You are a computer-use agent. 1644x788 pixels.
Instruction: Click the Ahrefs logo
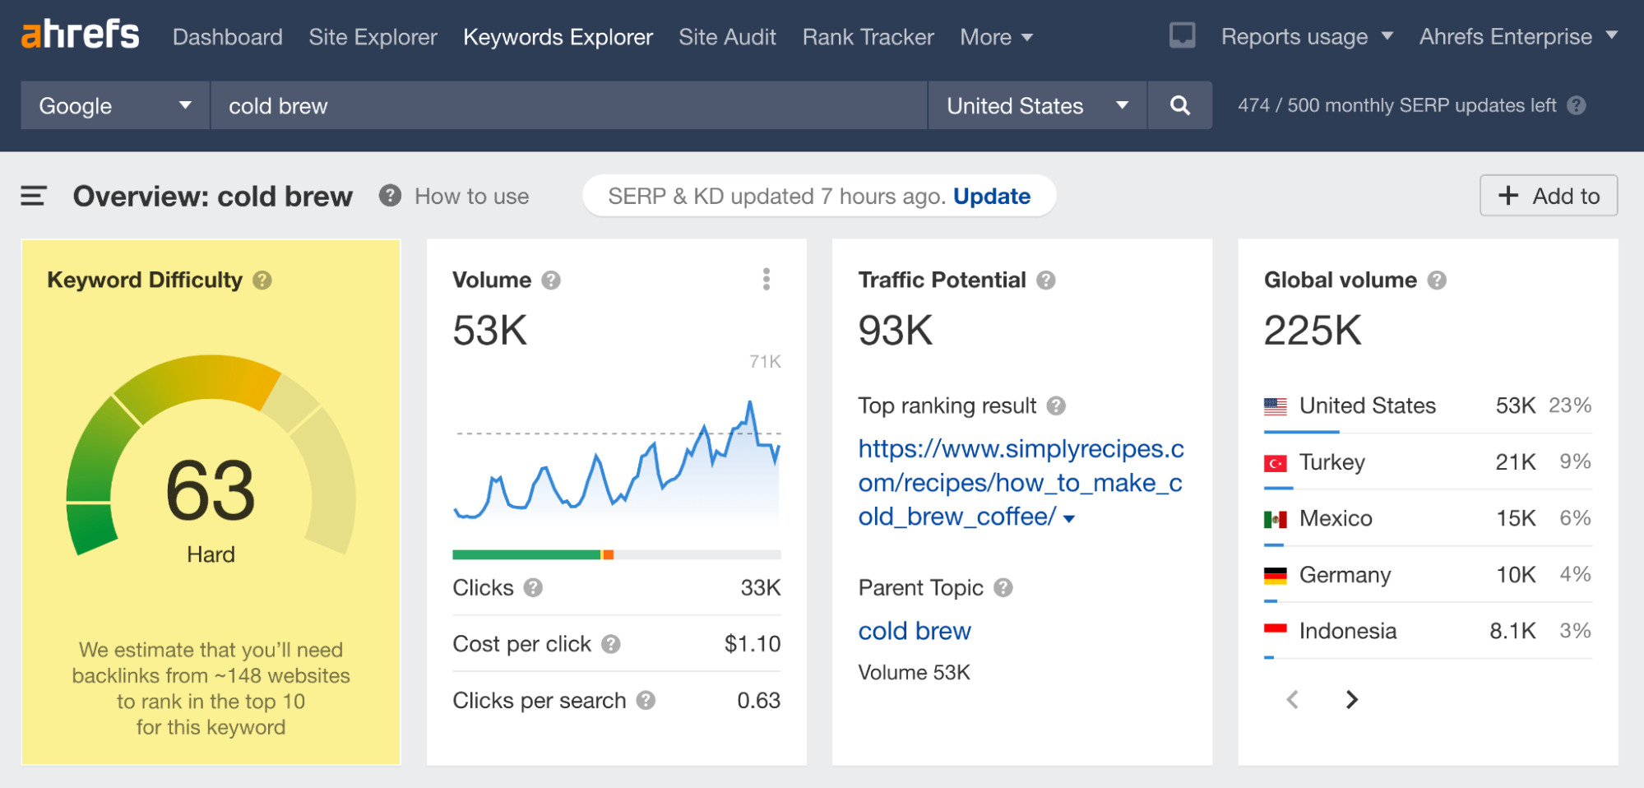pyautogui.click(x=80, y=35)
